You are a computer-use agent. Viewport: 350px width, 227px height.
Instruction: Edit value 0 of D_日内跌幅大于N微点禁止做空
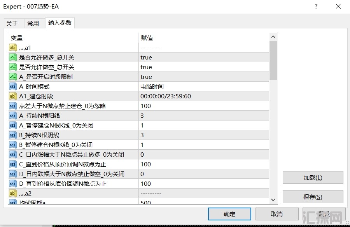[204, 174]
